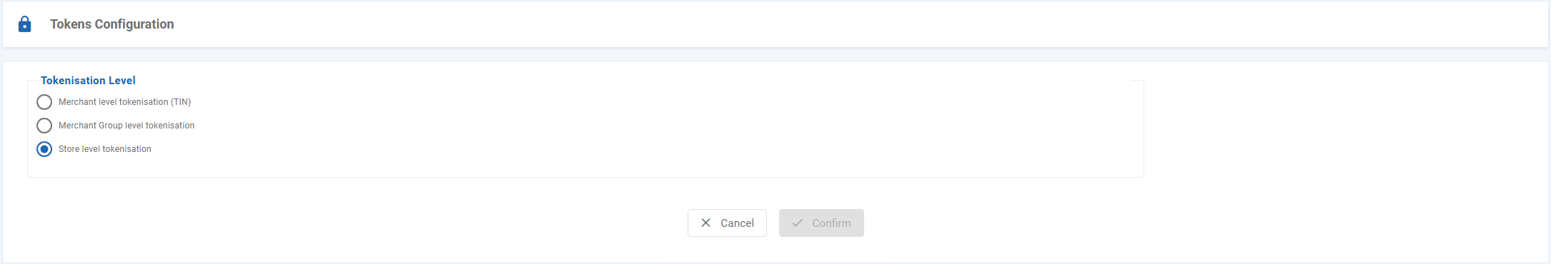This screenshot has width=1551, height=264.
Task: Click blank space of the header bar
Action: tap(858, 24)
